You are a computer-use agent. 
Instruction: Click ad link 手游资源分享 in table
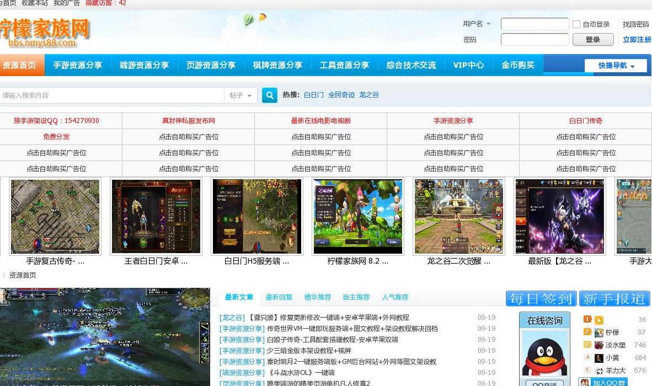tap(453, 121)
